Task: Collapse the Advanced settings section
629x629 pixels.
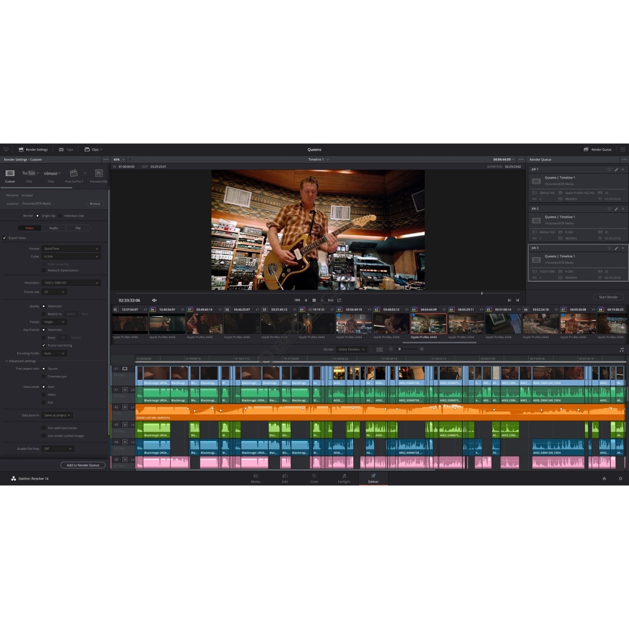Action: tap(7, 361)
